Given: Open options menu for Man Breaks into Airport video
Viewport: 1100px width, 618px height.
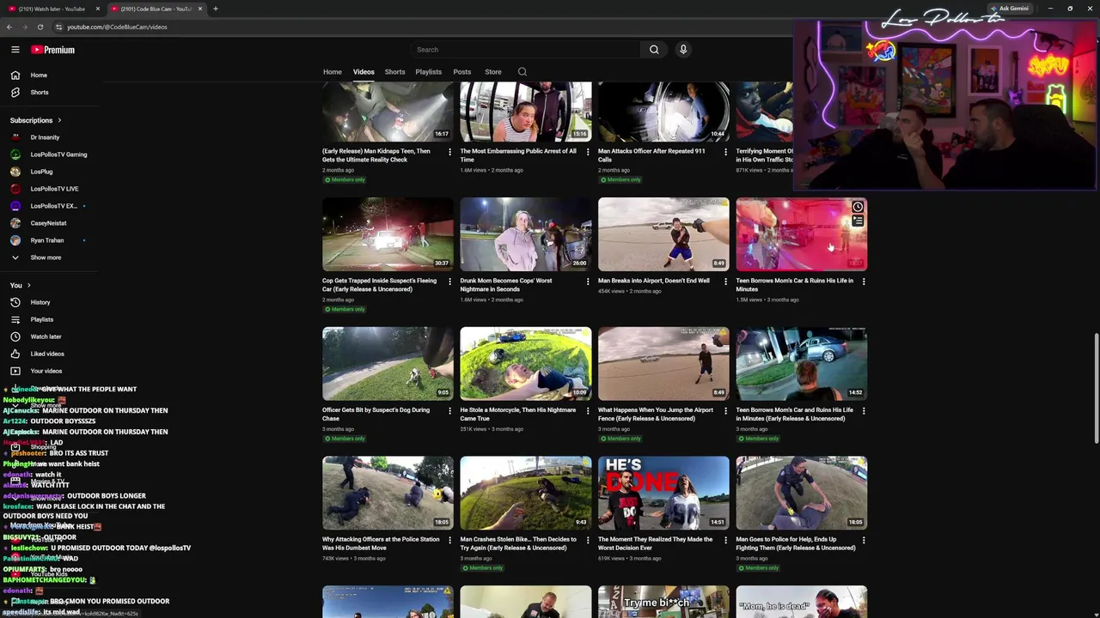Looking at the screenshot, I should (725, 281).
